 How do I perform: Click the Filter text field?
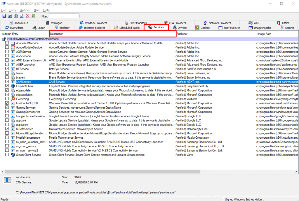tap(64, 16)
